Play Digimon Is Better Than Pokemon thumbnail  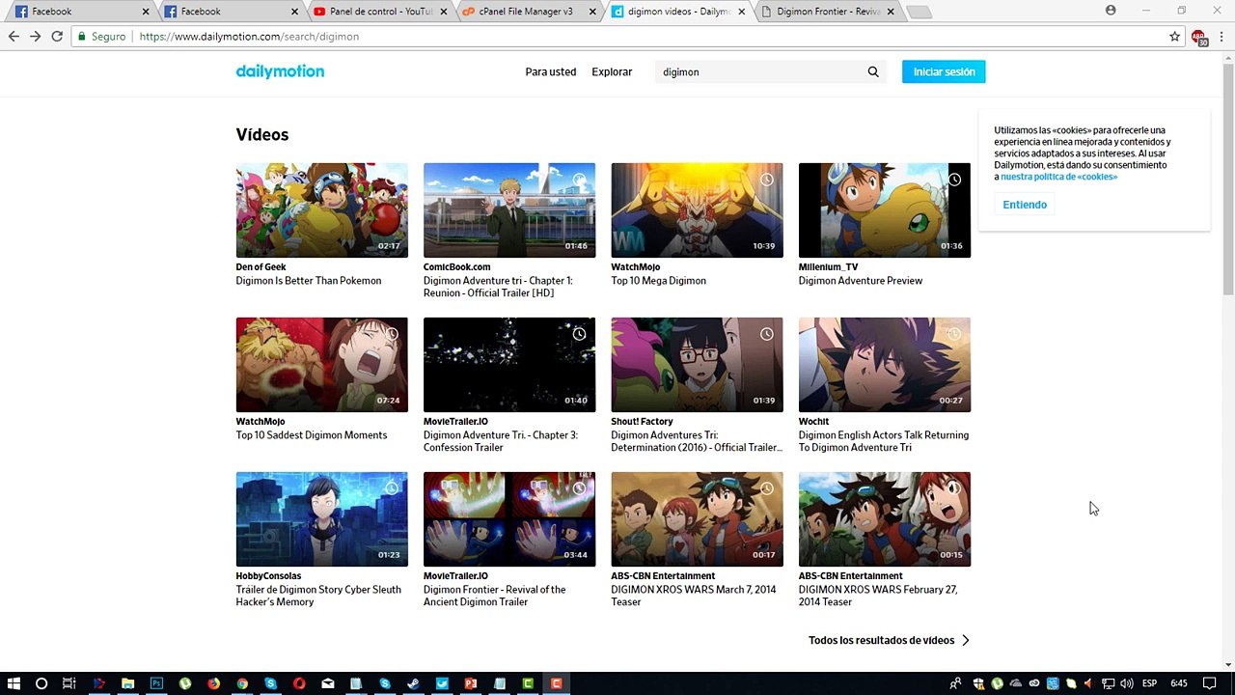tap(321, 210)
